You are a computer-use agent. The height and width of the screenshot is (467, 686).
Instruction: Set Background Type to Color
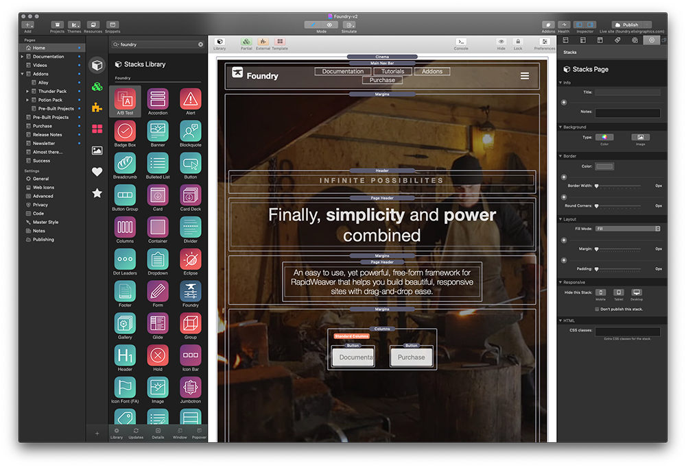(x=604, y=137)
